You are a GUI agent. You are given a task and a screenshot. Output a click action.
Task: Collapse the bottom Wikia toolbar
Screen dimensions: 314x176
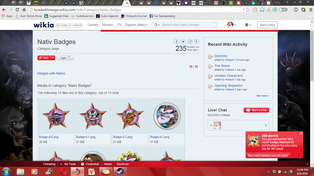[307, 164]
